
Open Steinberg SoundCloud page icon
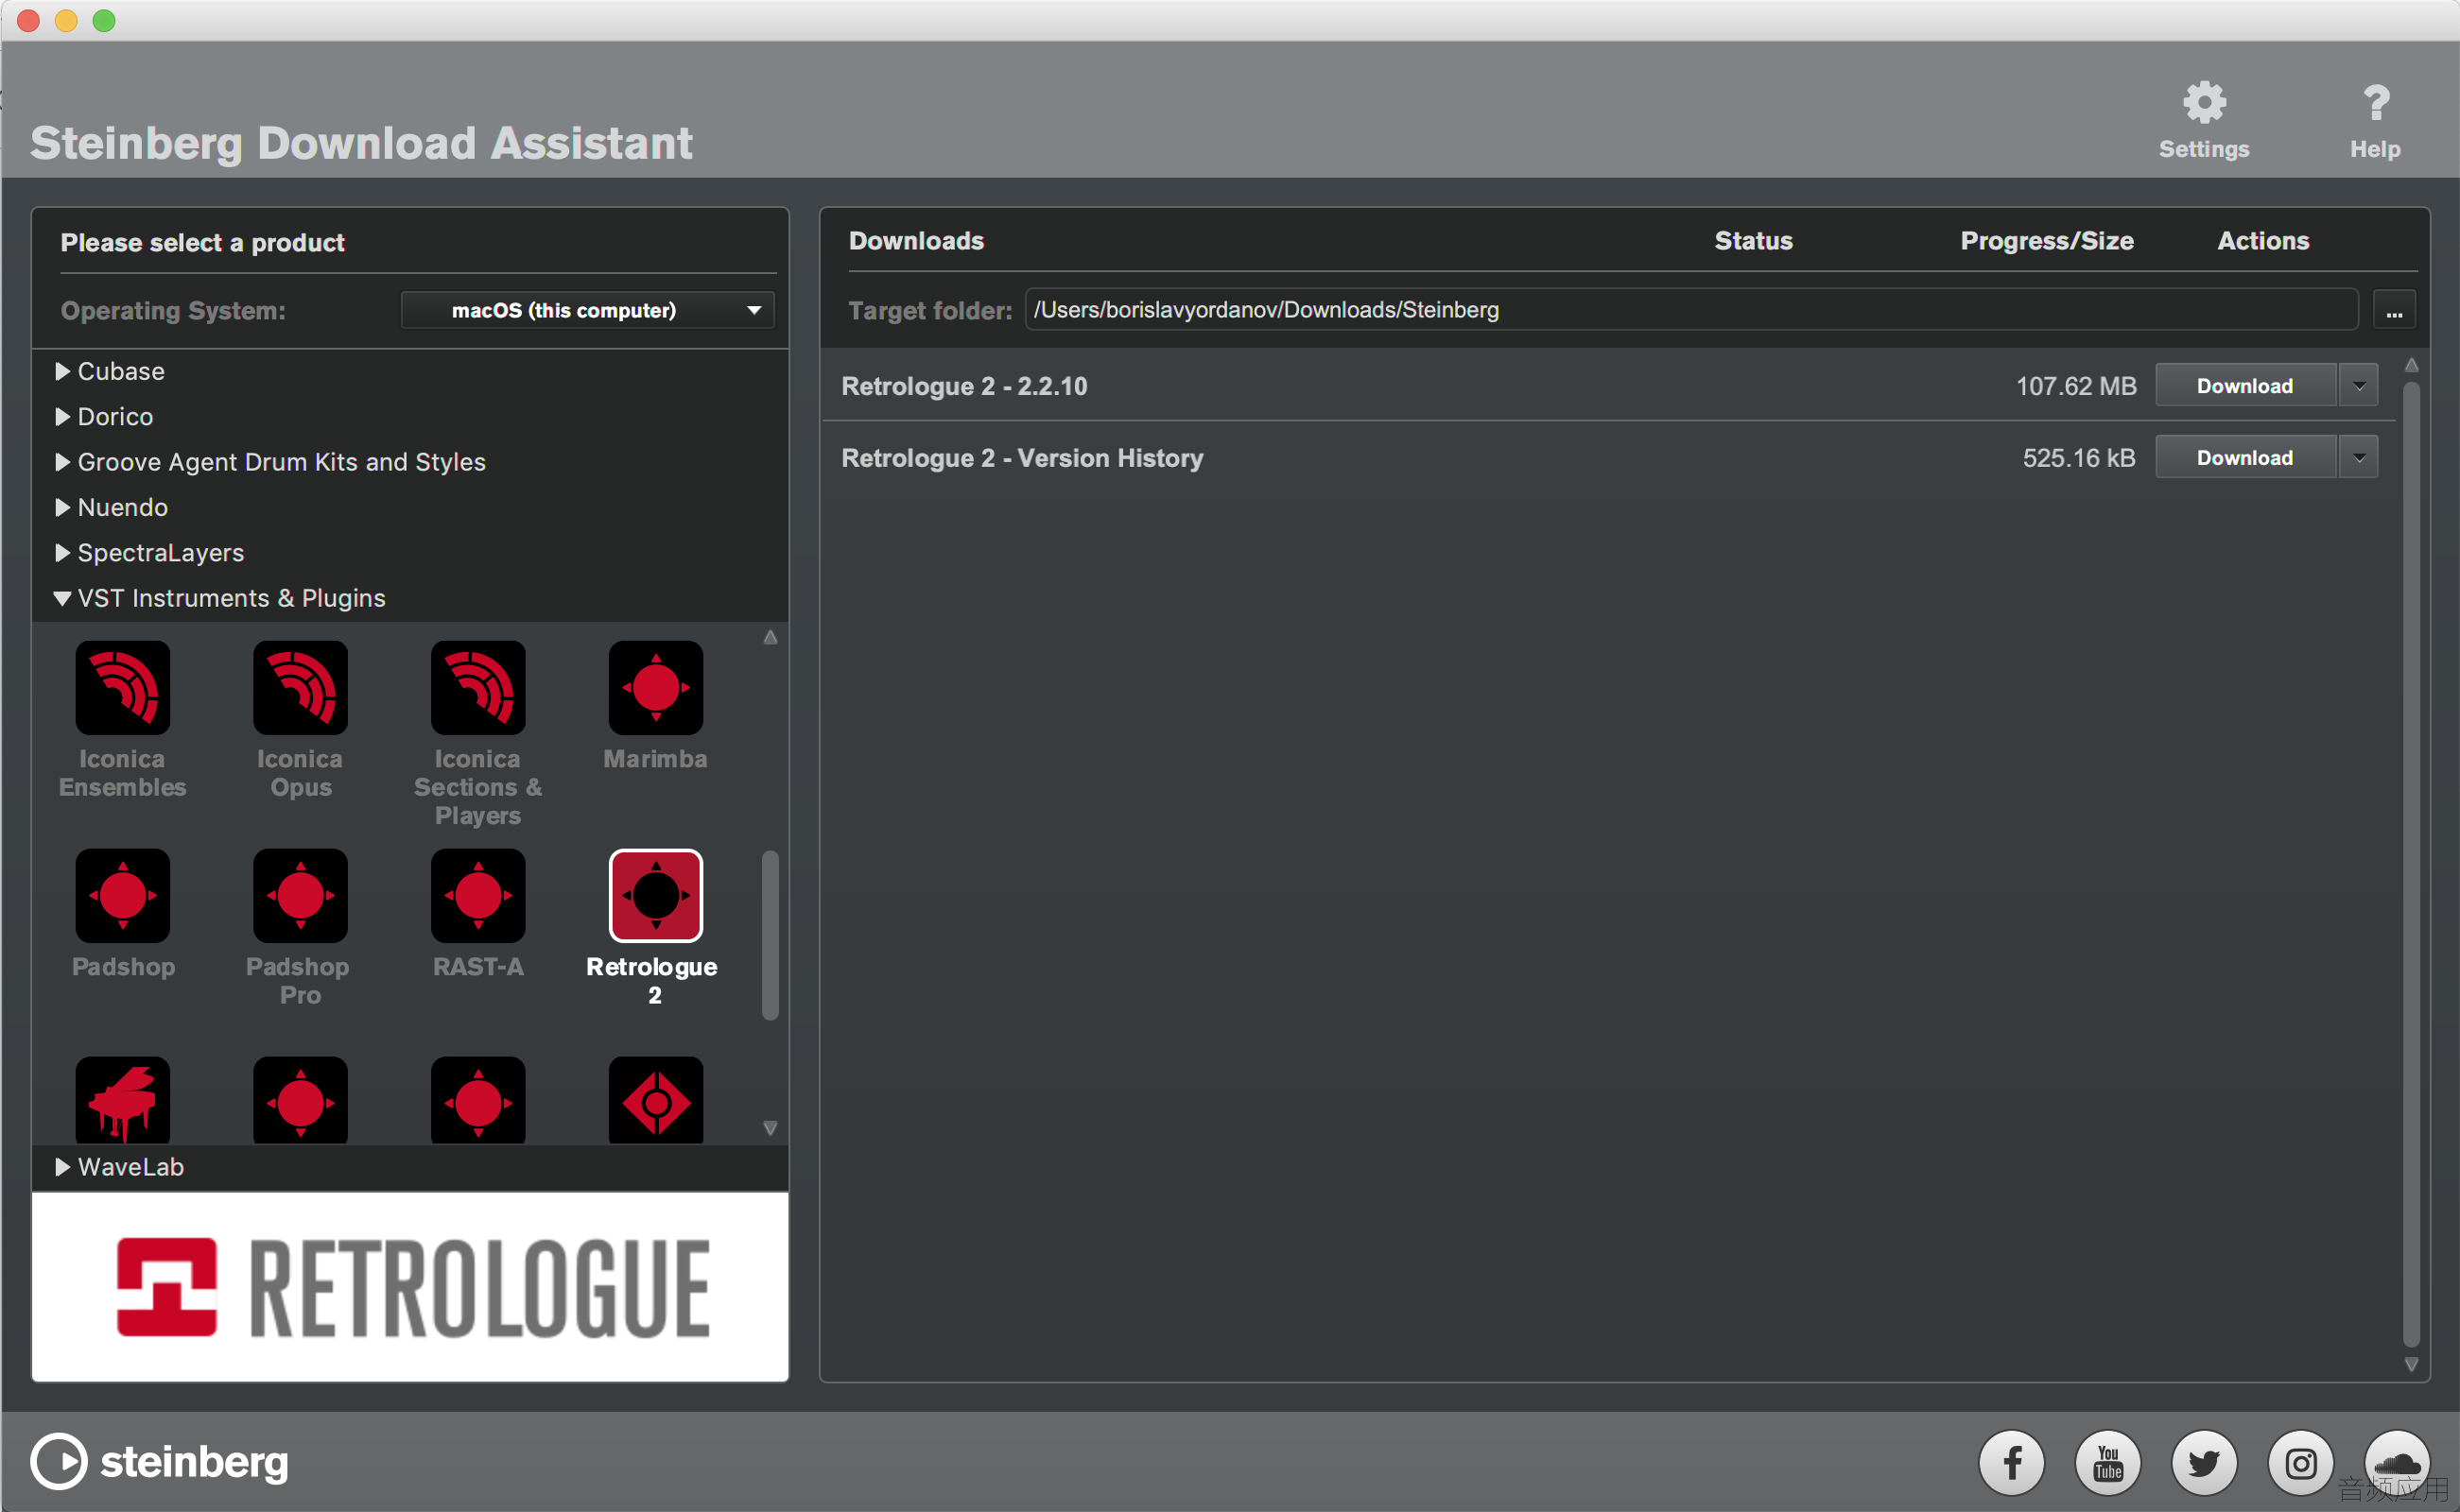pyautogui.click(x=2397, y=1464)
